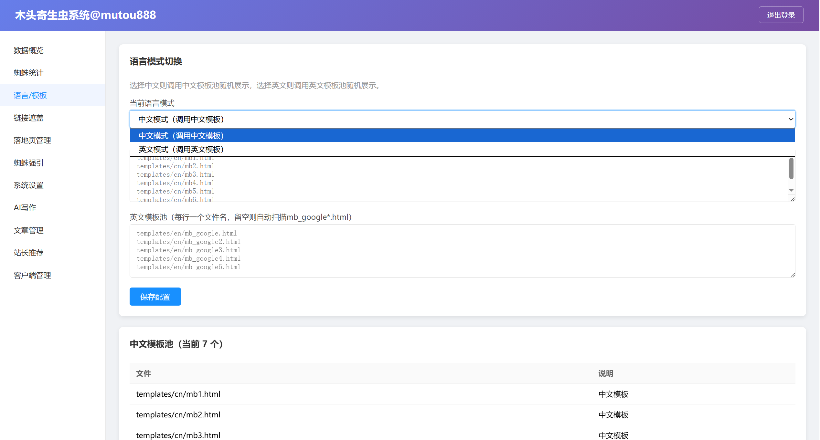This screenshot has width=820, height=440.
Task: Click the 保存配置 button
Action: coord(155,297)
